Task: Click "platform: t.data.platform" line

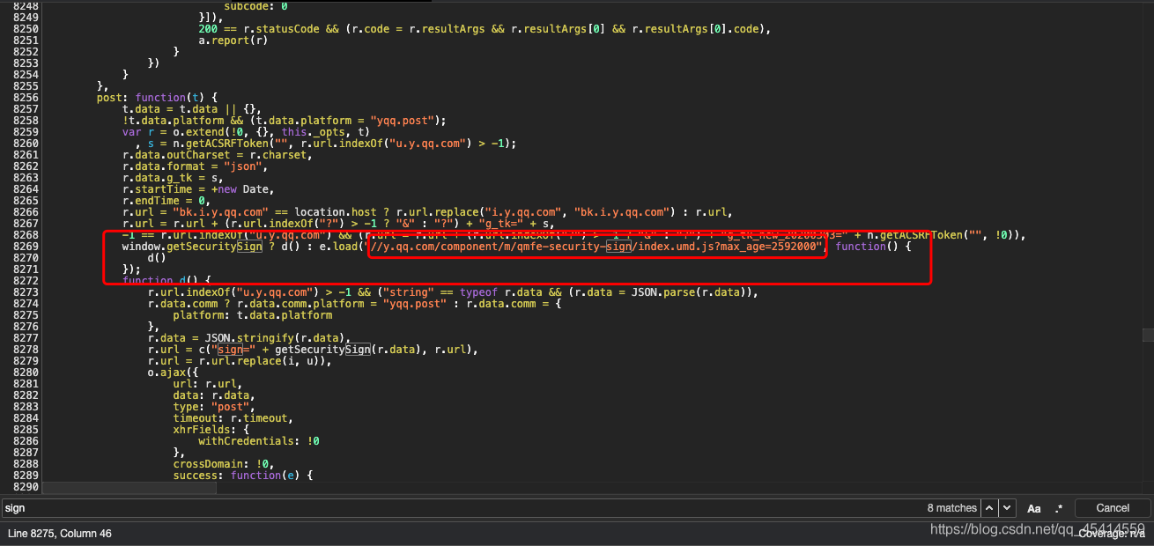Action: [x=252, y=315]
